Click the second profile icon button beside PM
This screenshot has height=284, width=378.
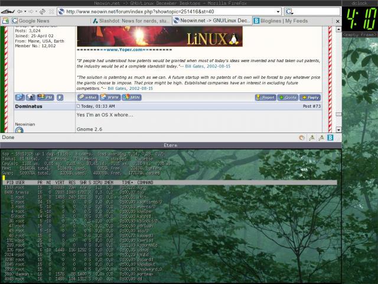click(x=31, y=97)
